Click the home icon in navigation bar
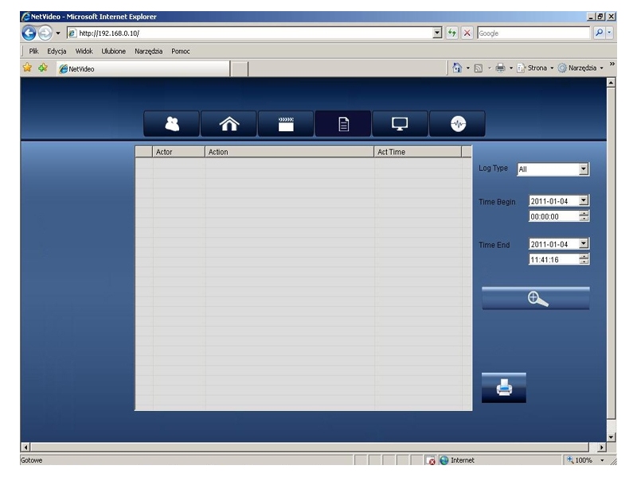The image size is (637, 477). 228,124
